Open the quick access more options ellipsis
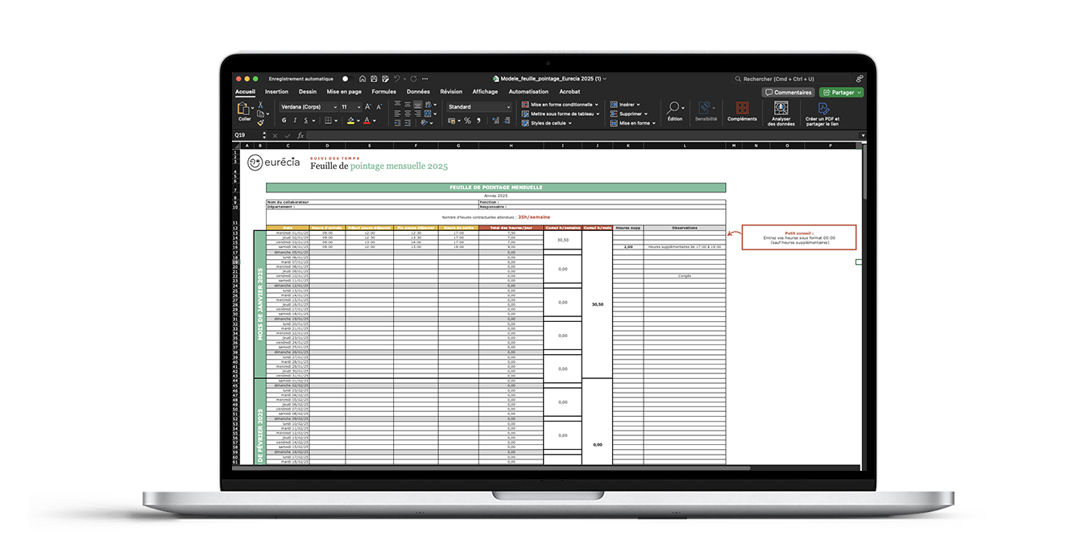This screenshot has width=1077, height=548. point(425,79)
